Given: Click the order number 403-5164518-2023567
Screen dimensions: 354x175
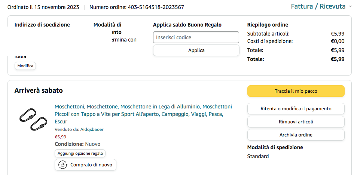Looking at the screenshot, I should [156, 7].
